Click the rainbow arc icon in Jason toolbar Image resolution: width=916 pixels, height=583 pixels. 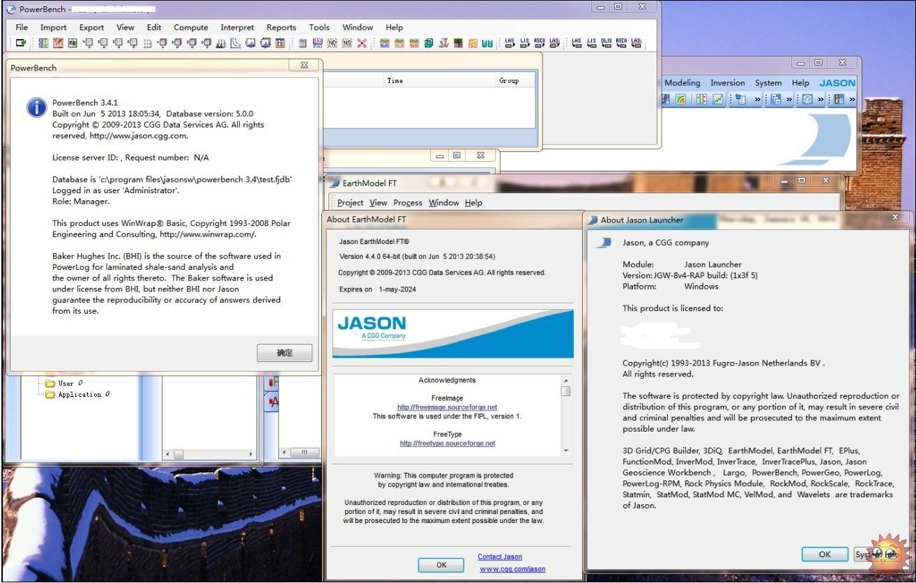point(680,100)
